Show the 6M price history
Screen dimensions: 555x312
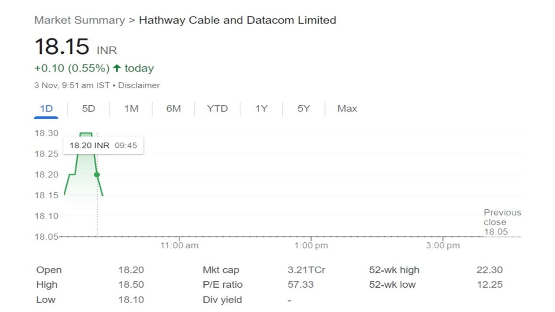(x=173, y=109)
